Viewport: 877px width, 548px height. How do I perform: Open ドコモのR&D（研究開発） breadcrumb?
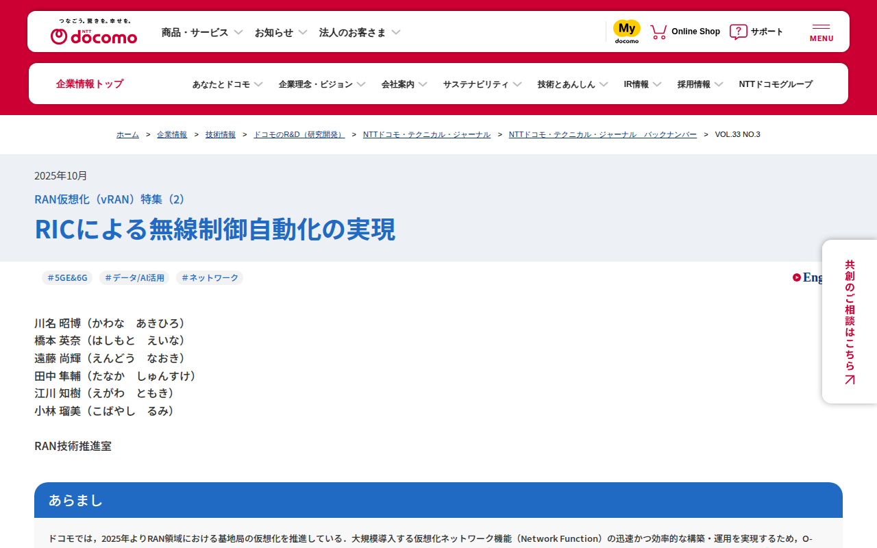tap(299, 134)
